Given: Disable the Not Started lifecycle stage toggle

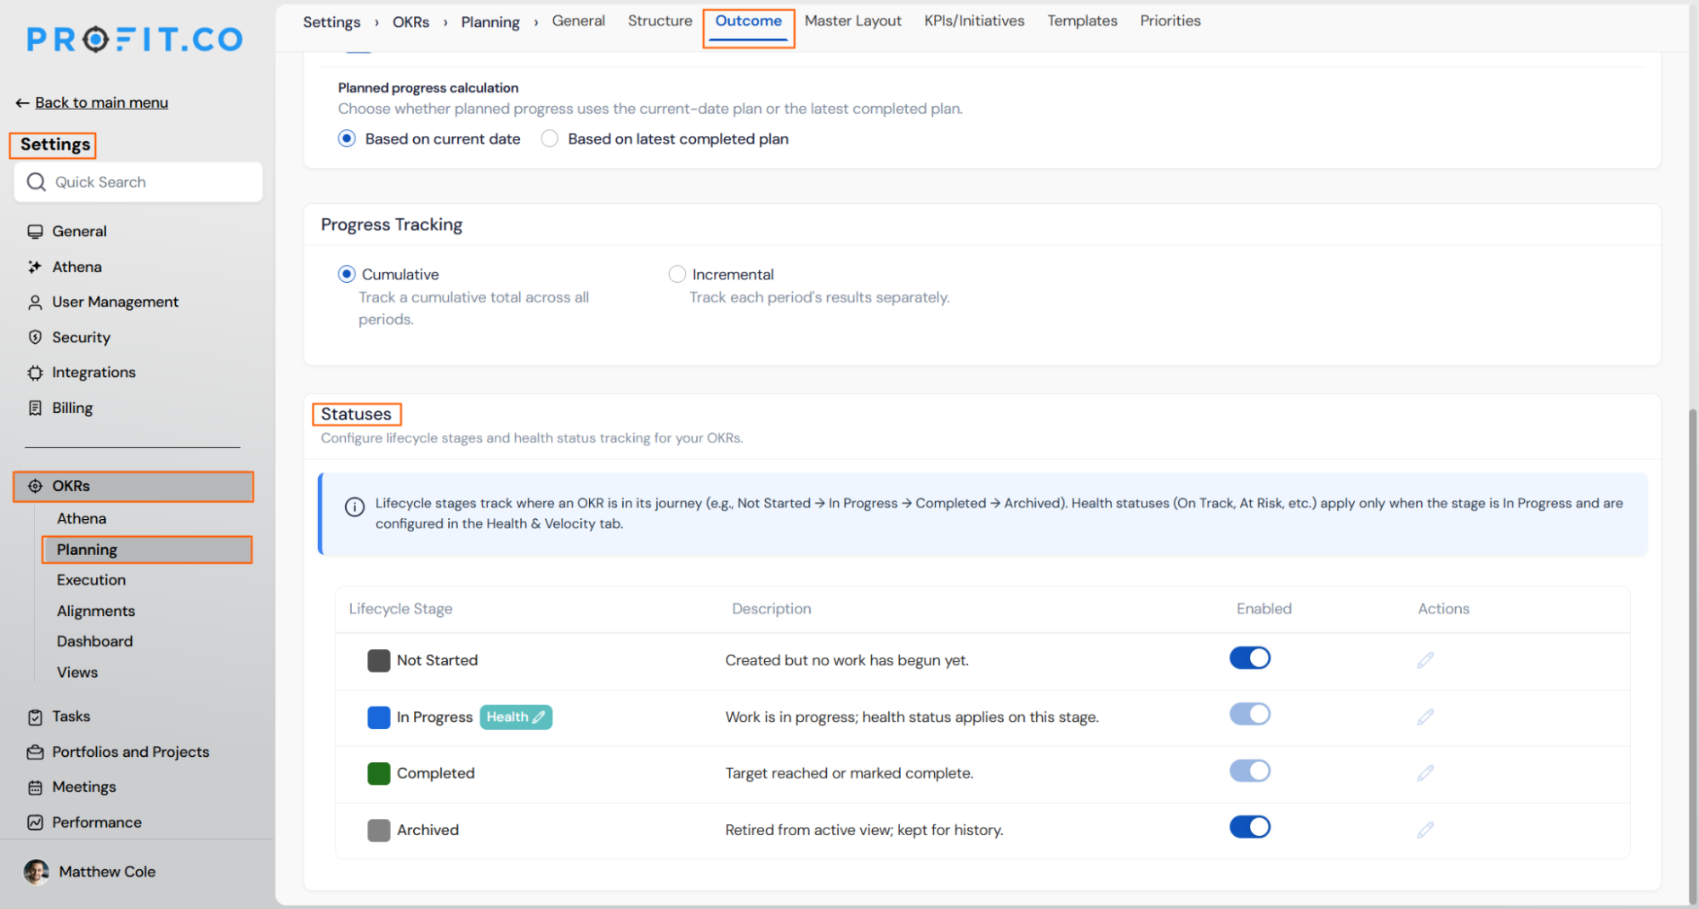Looking at the screenshot, I should 1249,658.
